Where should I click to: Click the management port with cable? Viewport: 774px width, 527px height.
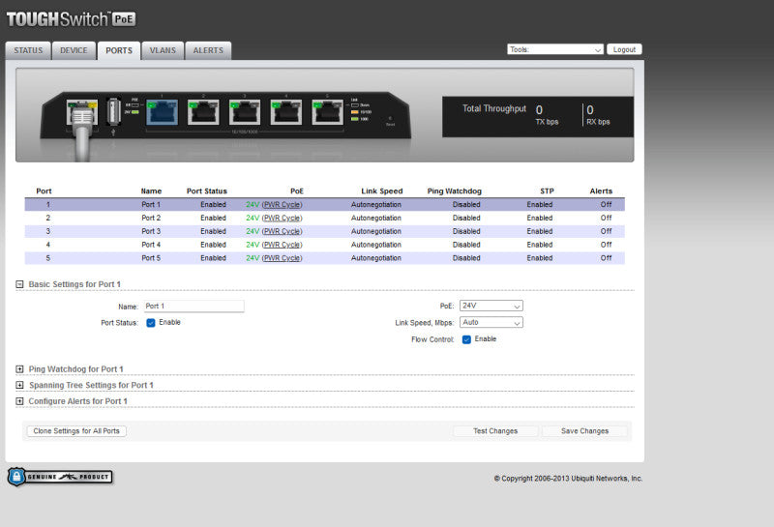pyautogui.click(x=82, y=112)
